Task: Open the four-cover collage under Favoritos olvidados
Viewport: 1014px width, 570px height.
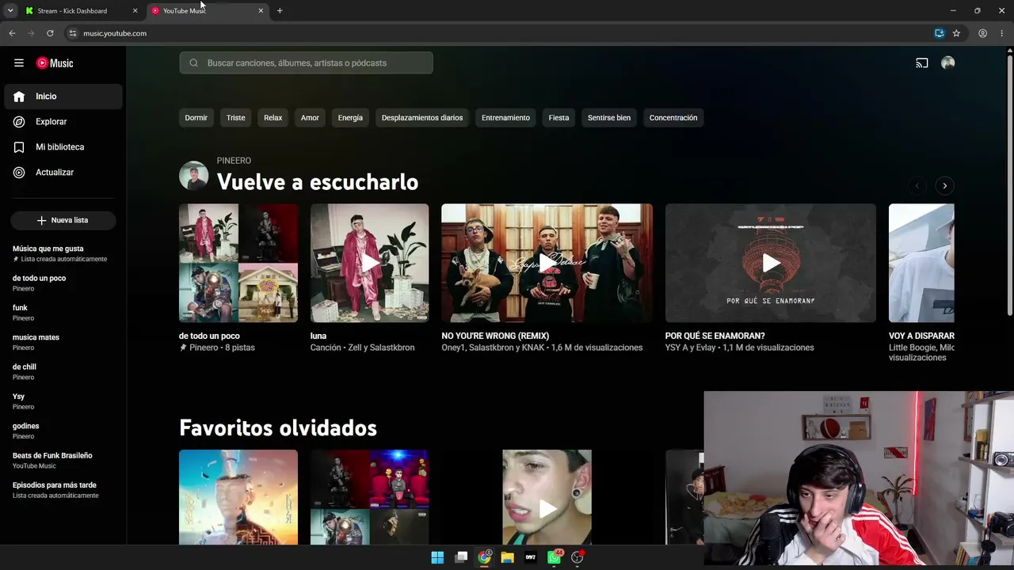Action: click(370, 497)
